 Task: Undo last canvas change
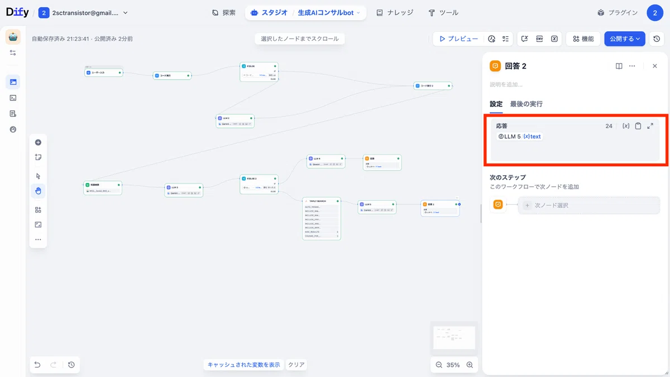coord(37,365)
